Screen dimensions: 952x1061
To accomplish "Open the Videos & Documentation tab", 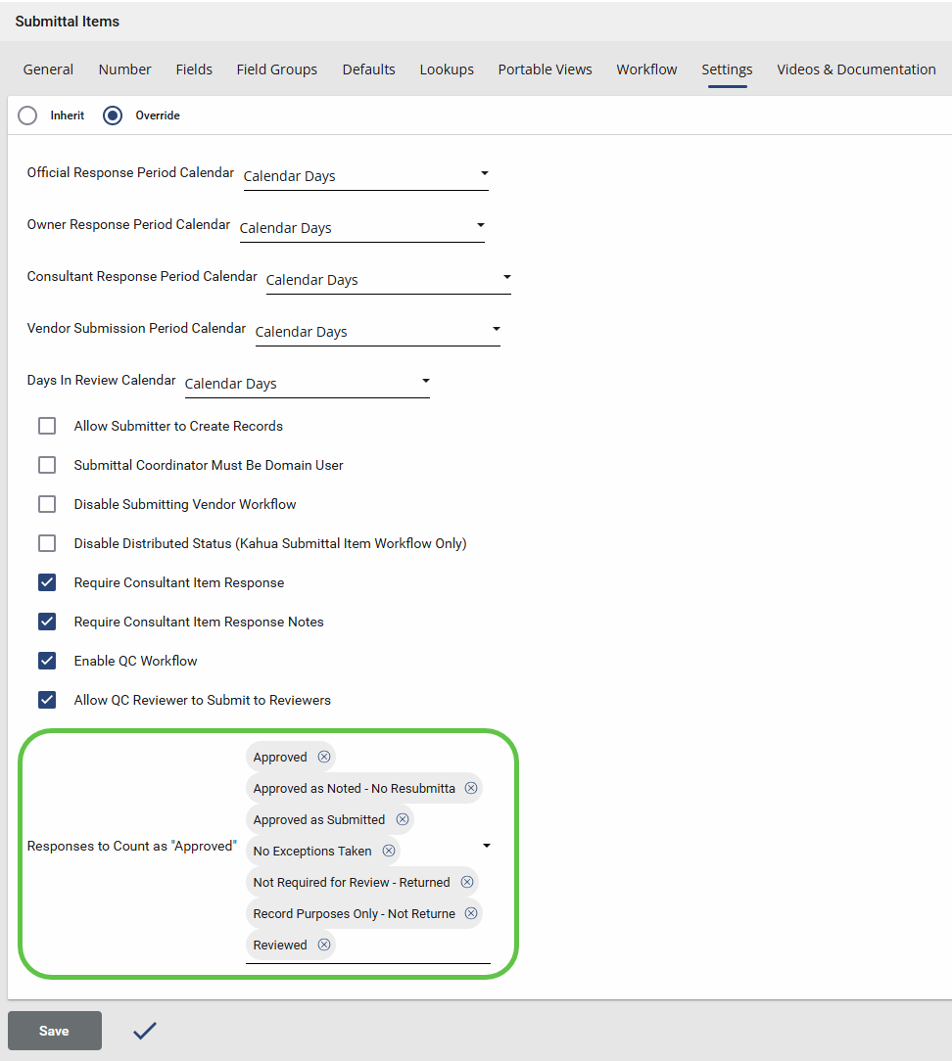I will [856, 69].
